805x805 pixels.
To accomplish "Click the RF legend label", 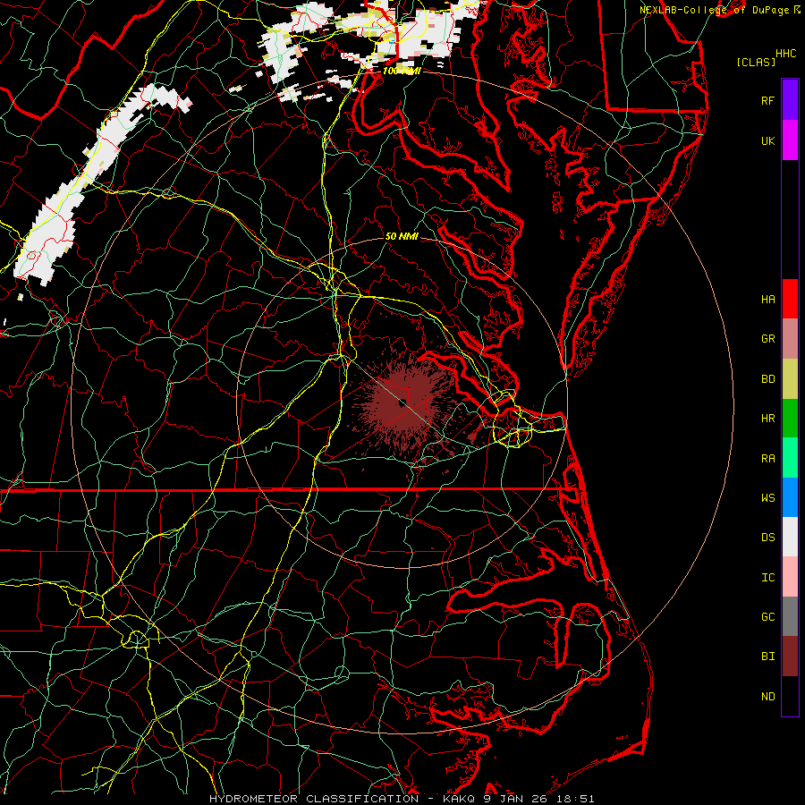I will [767, 100].
